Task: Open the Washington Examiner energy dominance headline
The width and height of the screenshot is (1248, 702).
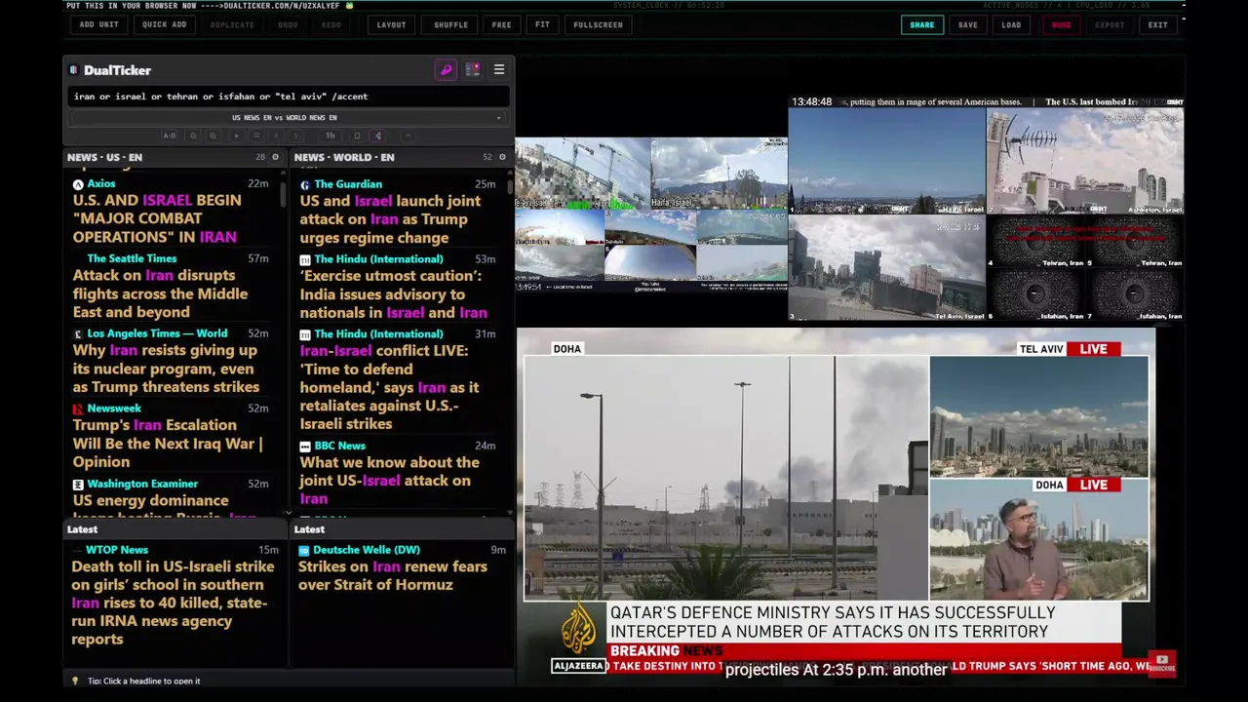Action: point(164,504)
